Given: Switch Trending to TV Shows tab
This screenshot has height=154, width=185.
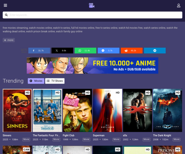Looking at the screenshot, I should pos(55,81).
